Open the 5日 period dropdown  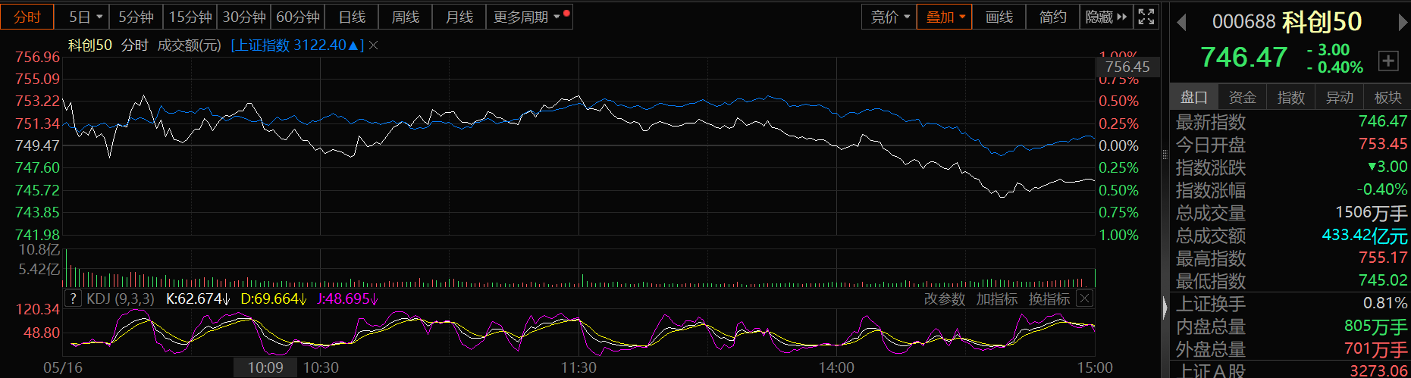click(85, 17)
